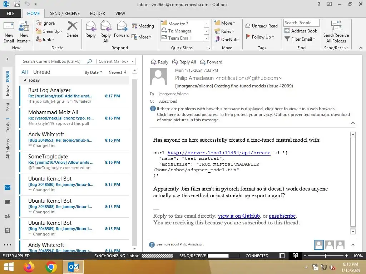Create a New Email
Image resolution: width=366 pixels, height=274 pixels.
(9, 32)
